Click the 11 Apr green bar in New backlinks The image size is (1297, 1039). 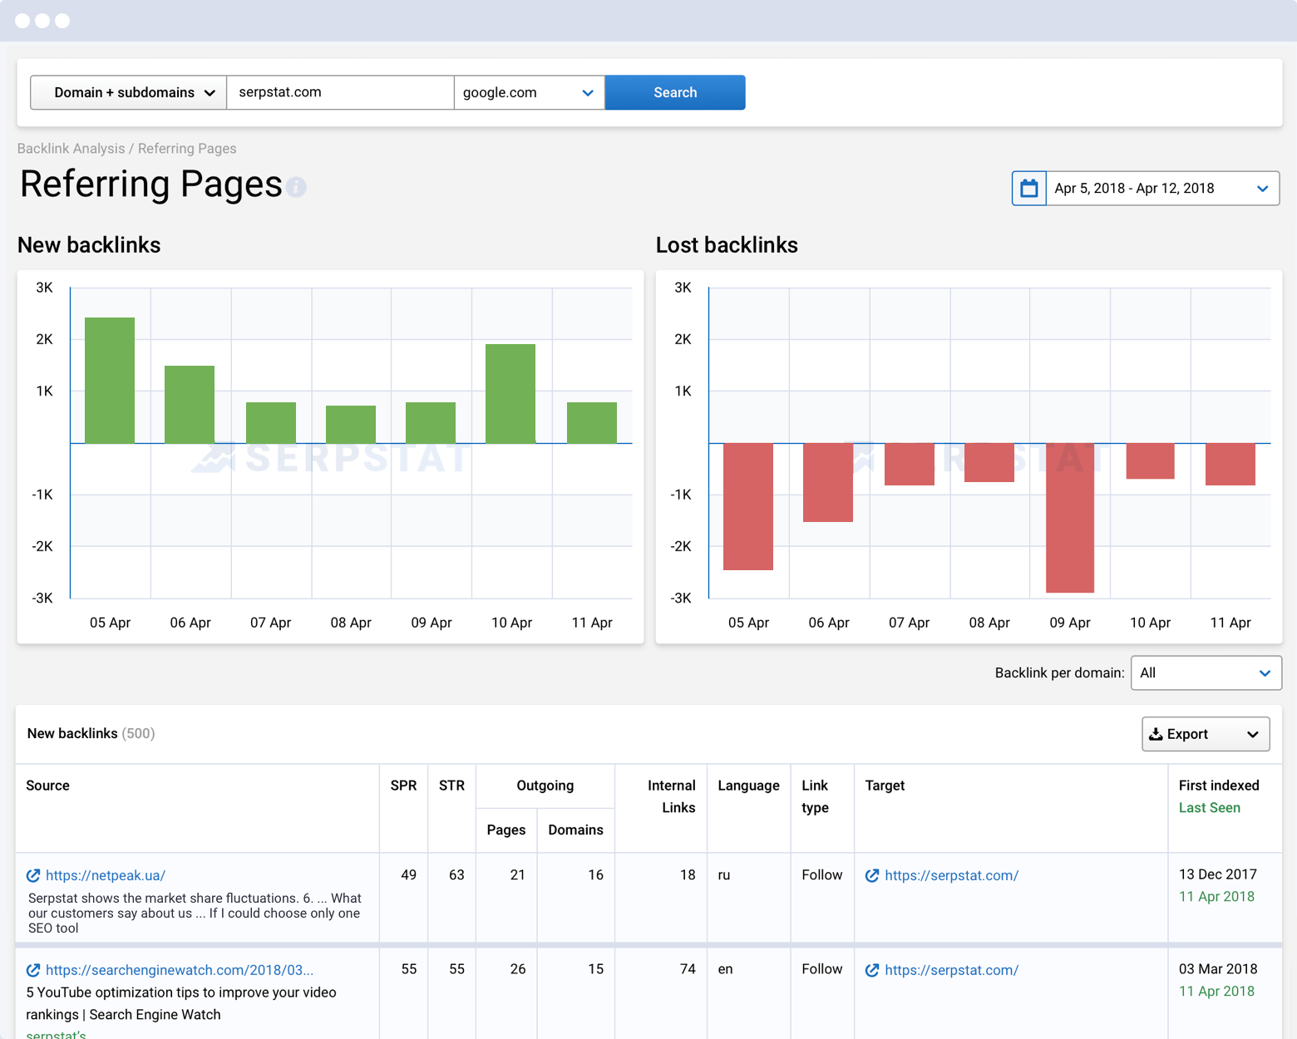592,422
